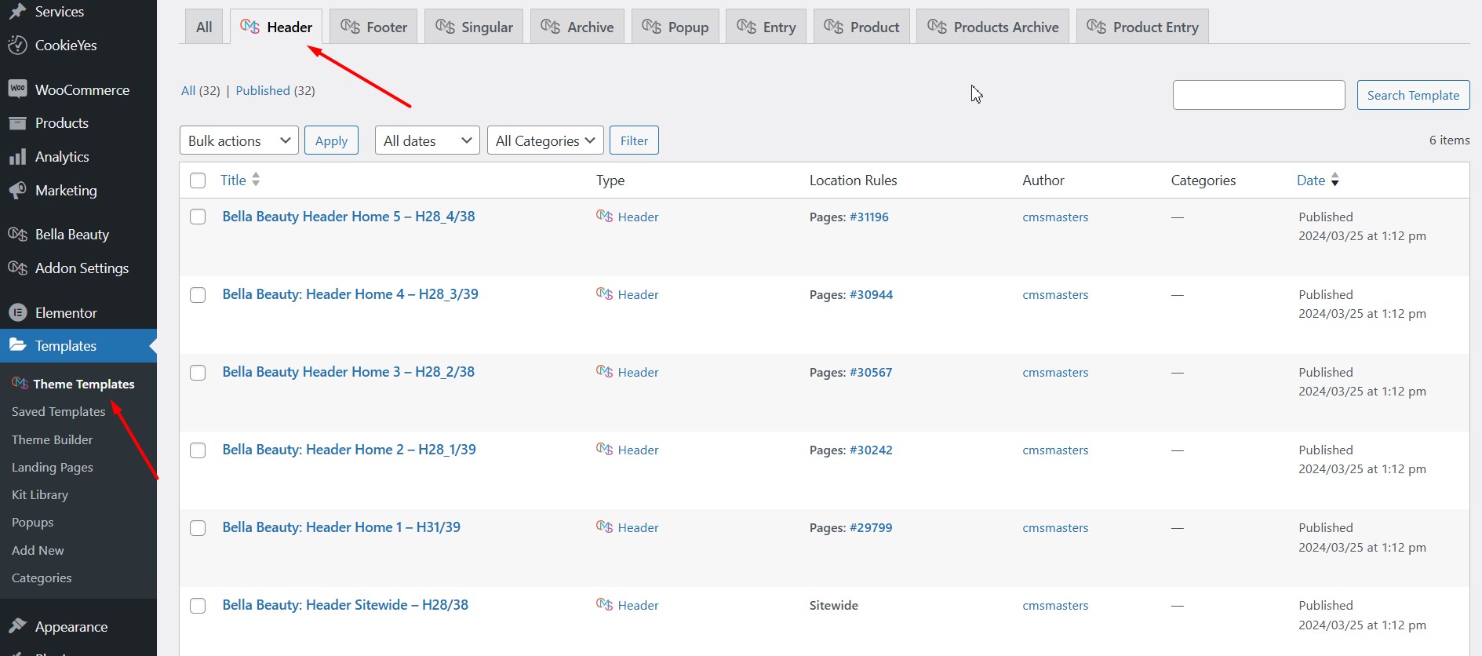Image resolution: width=1482 pixels, height=656 pixels.
Task: Open Landing Pages submenu item
Action: click(53, 467)
